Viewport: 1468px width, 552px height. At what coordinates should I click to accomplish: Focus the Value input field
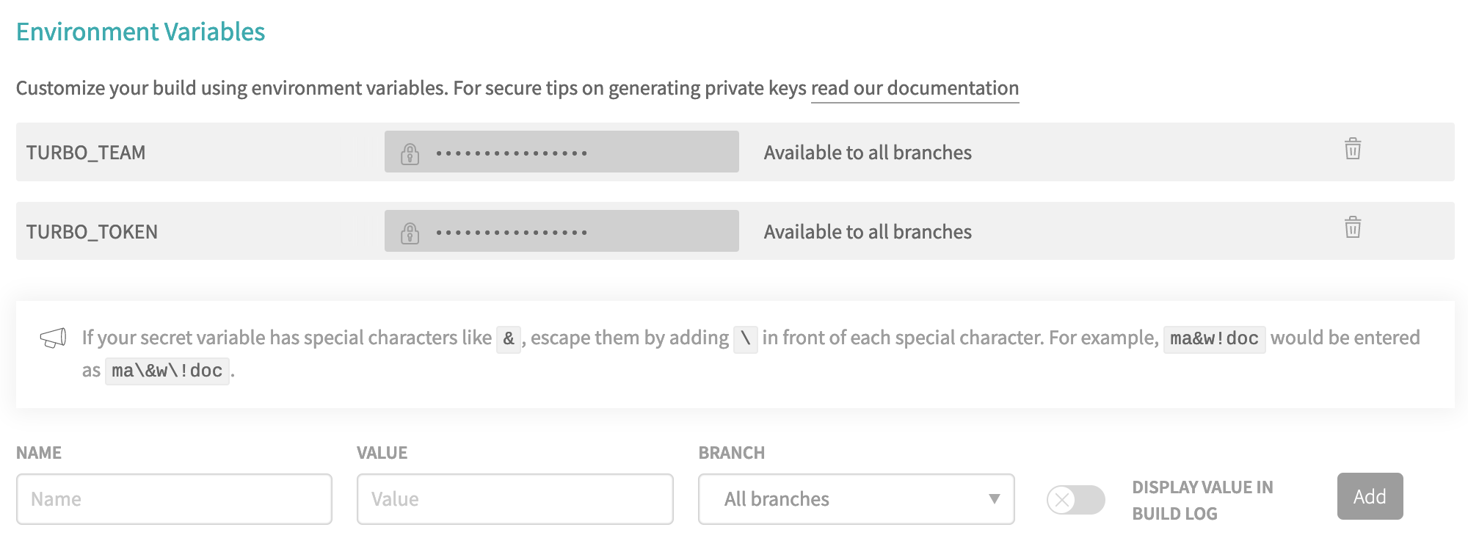pyautogui.click(x=515, y=499)
